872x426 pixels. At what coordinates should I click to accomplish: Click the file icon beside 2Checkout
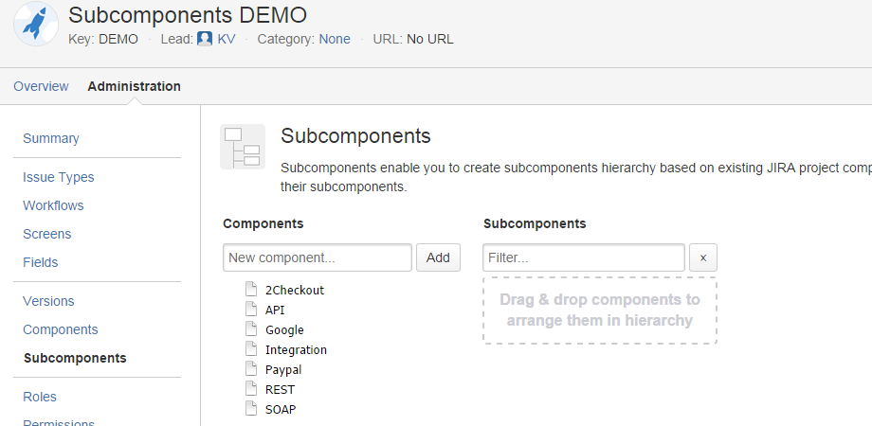pyautogui.click(x=251, y=290)
